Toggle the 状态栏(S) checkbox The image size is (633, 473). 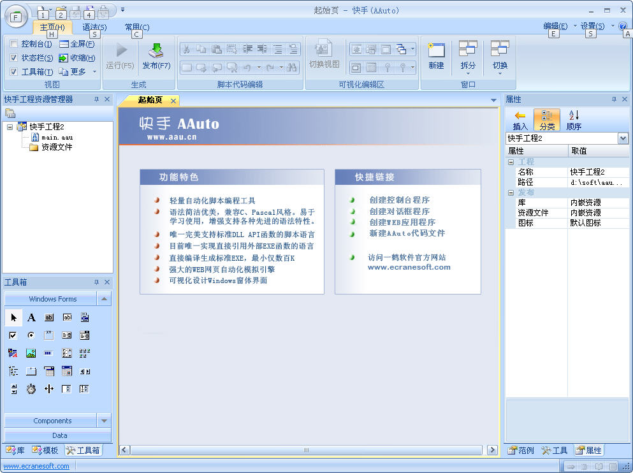13,58
